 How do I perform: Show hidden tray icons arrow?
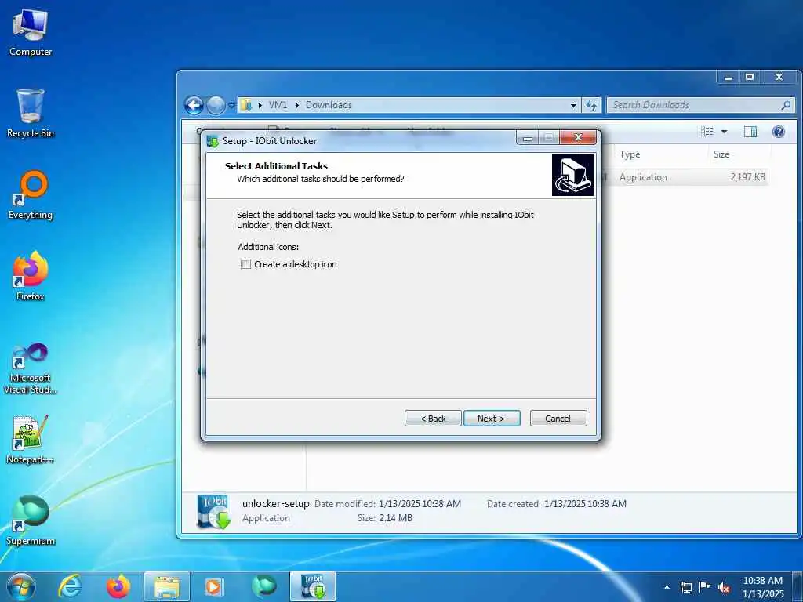(x=667, y=587)
